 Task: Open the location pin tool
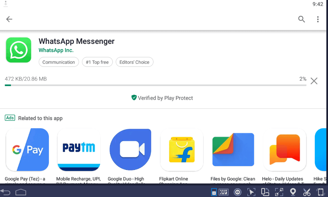[x=293, y=192]
